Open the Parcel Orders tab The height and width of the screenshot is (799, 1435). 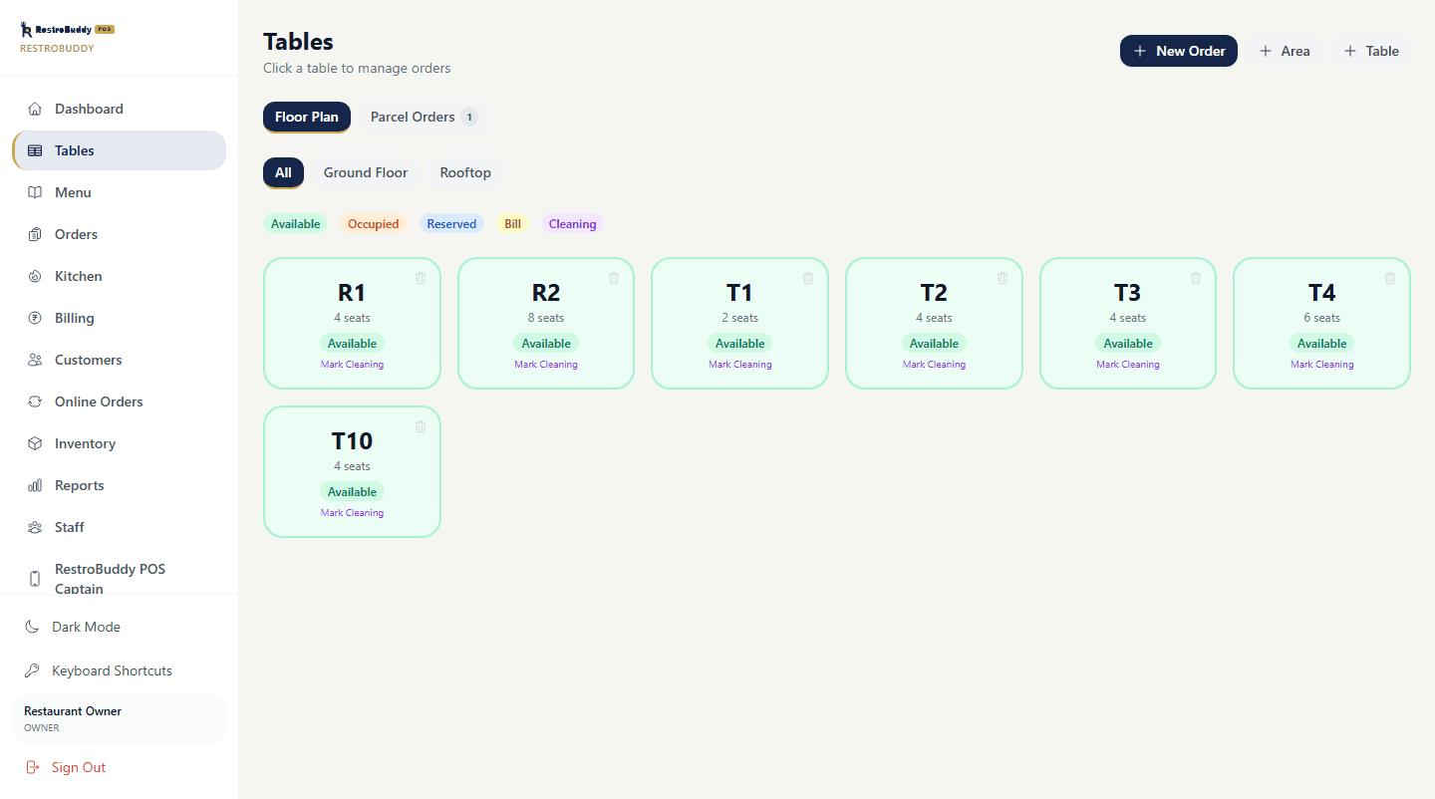click(424, 117)
